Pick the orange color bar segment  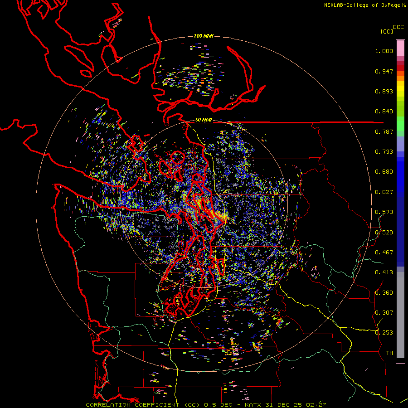(400, 78)
